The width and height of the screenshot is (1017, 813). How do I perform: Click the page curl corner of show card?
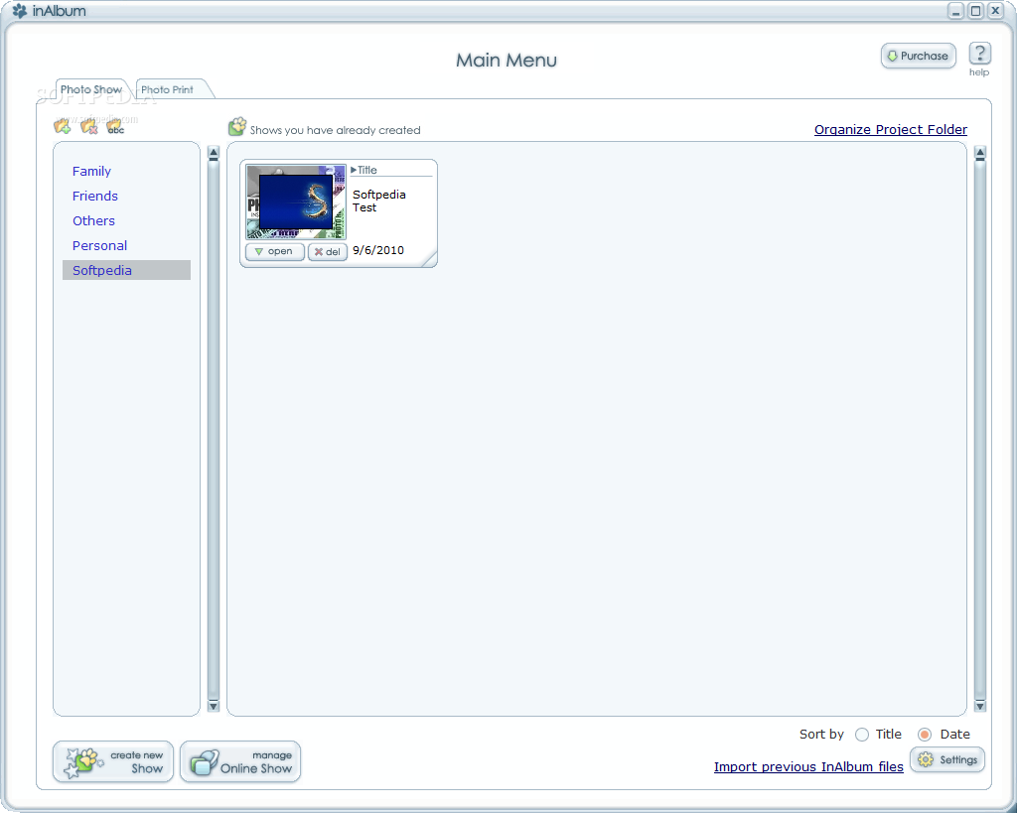429,259
